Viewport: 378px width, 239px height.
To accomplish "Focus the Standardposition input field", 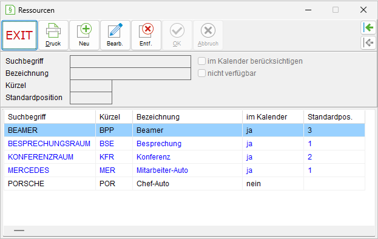I will click(x=91, y=98).
